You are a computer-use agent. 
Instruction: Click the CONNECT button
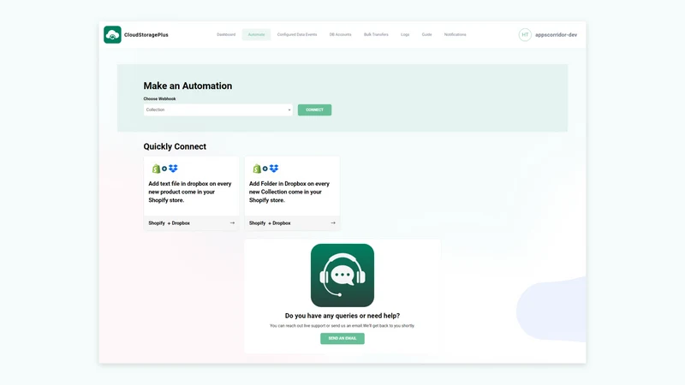[x=314, y=110]
